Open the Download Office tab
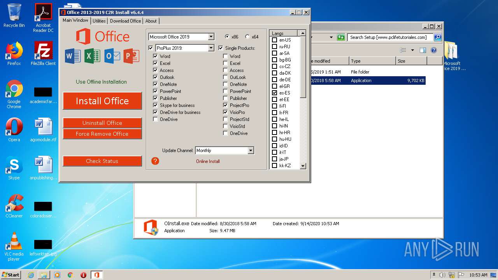498x280 pixels. pos(126,21)
